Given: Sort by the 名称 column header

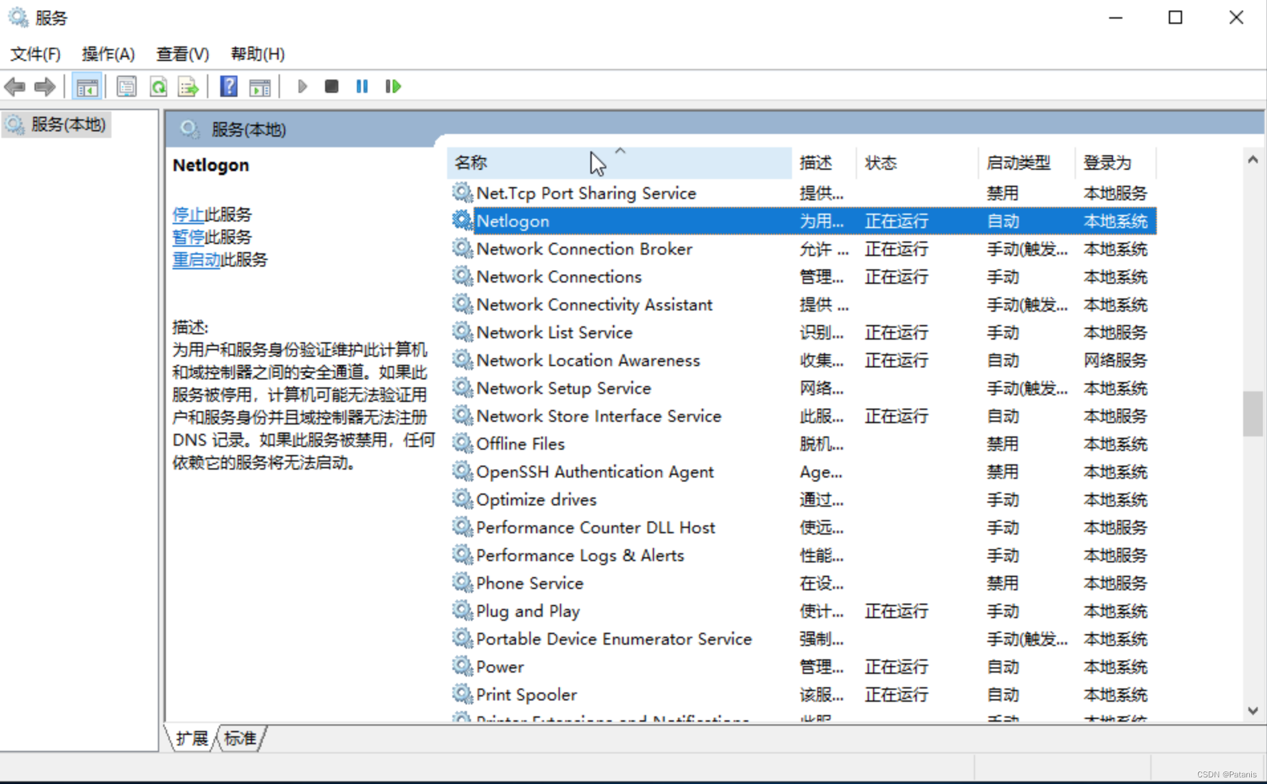Looking at the screenshot, I should (619, 163).
